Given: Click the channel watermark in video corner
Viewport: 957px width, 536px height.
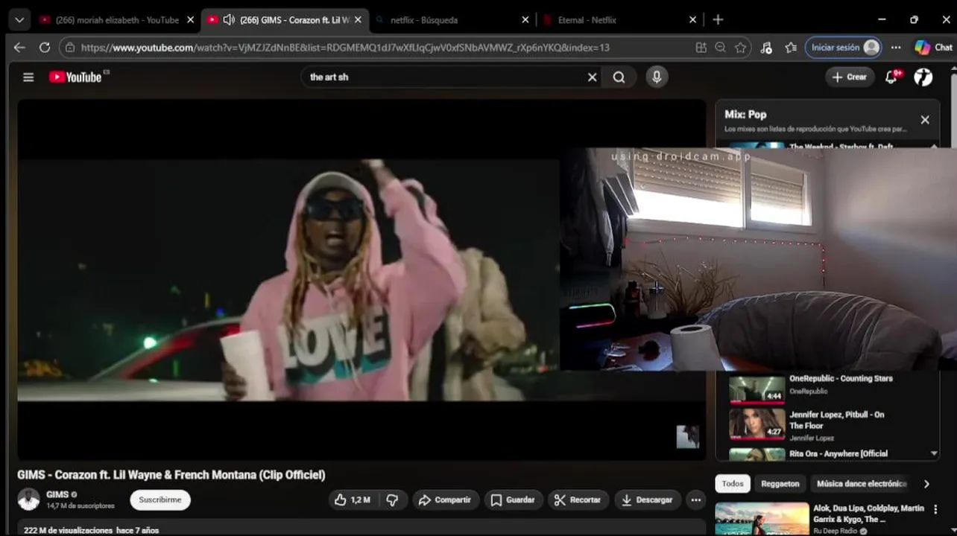Looking at the screenshot, I should tap(687, 437).
